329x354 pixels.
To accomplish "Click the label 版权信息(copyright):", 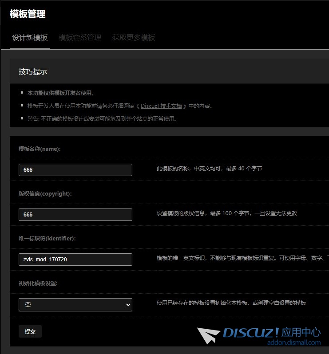I will click(45, 194).
